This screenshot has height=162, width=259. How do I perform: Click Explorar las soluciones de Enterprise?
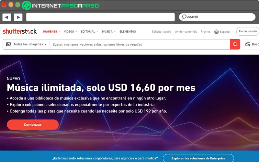pos(198,158)
